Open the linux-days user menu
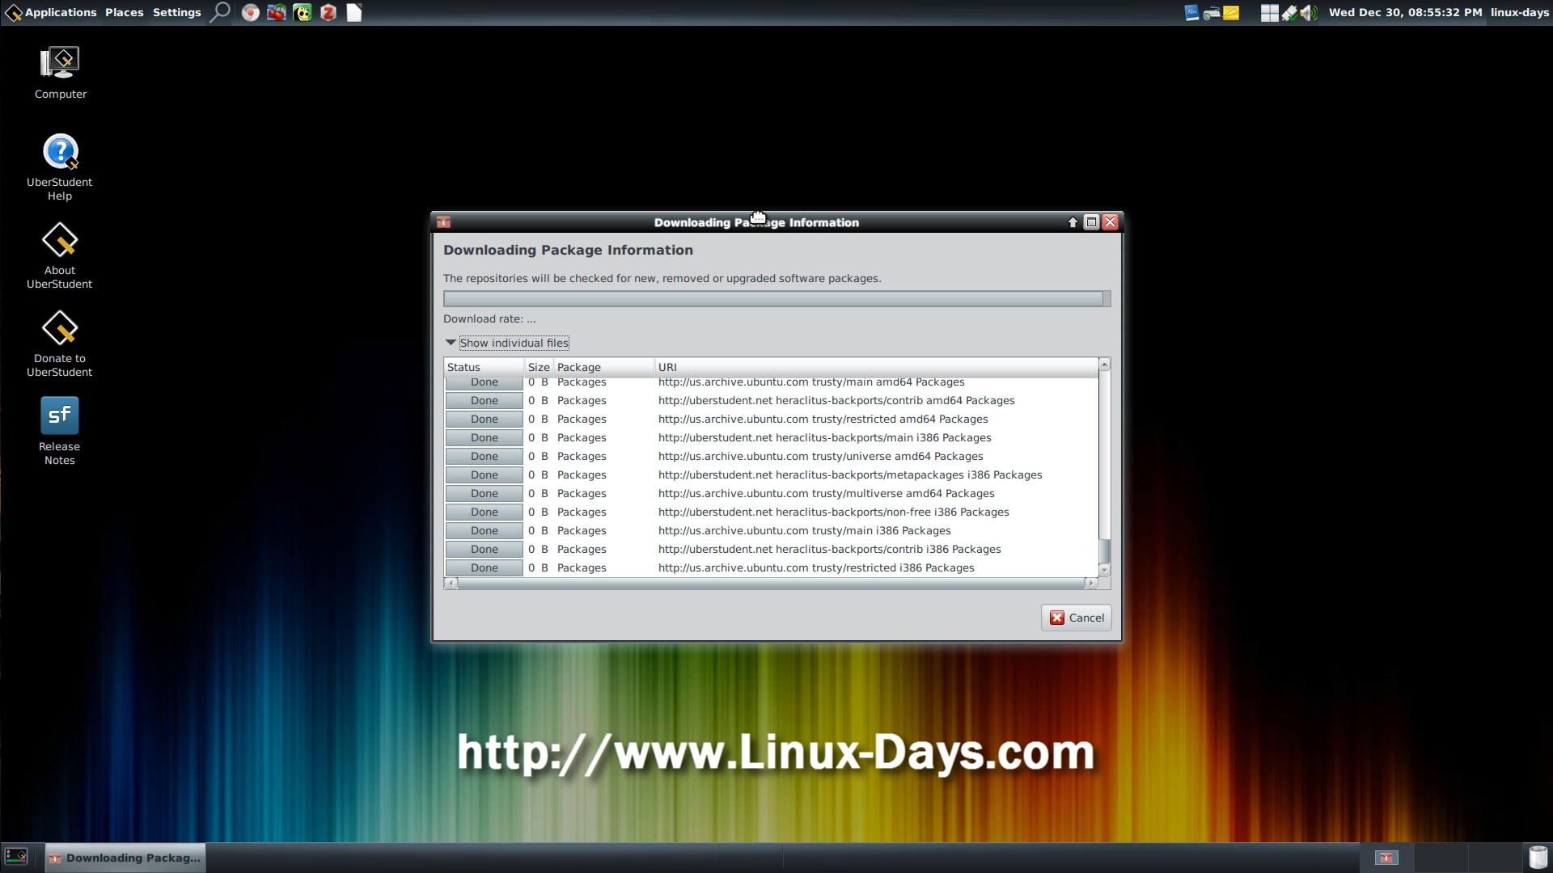 pos(1520,12)
